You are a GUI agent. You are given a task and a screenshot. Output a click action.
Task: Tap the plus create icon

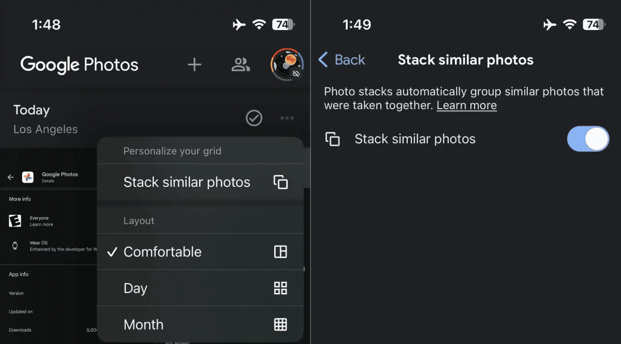click(194, 65)
